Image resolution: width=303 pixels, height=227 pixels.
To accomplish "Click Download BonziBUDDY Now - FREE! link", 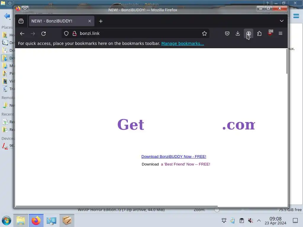I will pos(174,157).
